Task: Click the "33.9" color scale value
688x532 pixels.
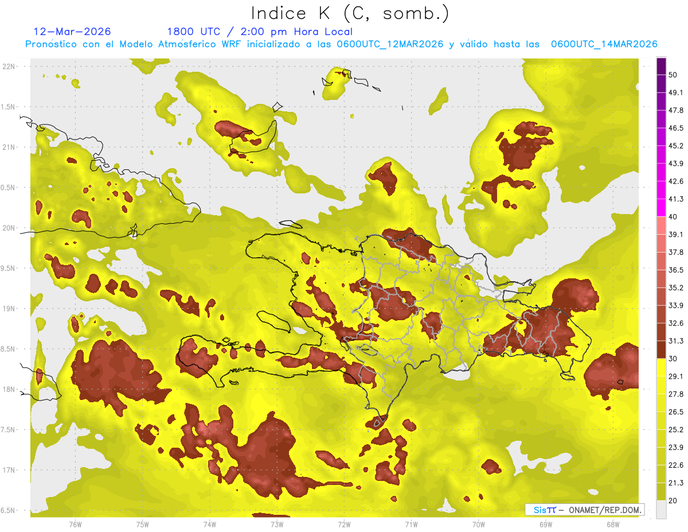Action: tap(676, 305)
